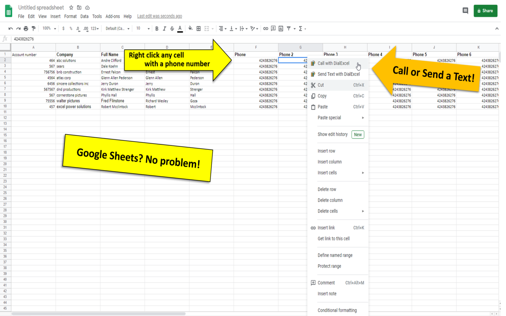
Task: Open the font family dropdown
Action: [117, 28]
